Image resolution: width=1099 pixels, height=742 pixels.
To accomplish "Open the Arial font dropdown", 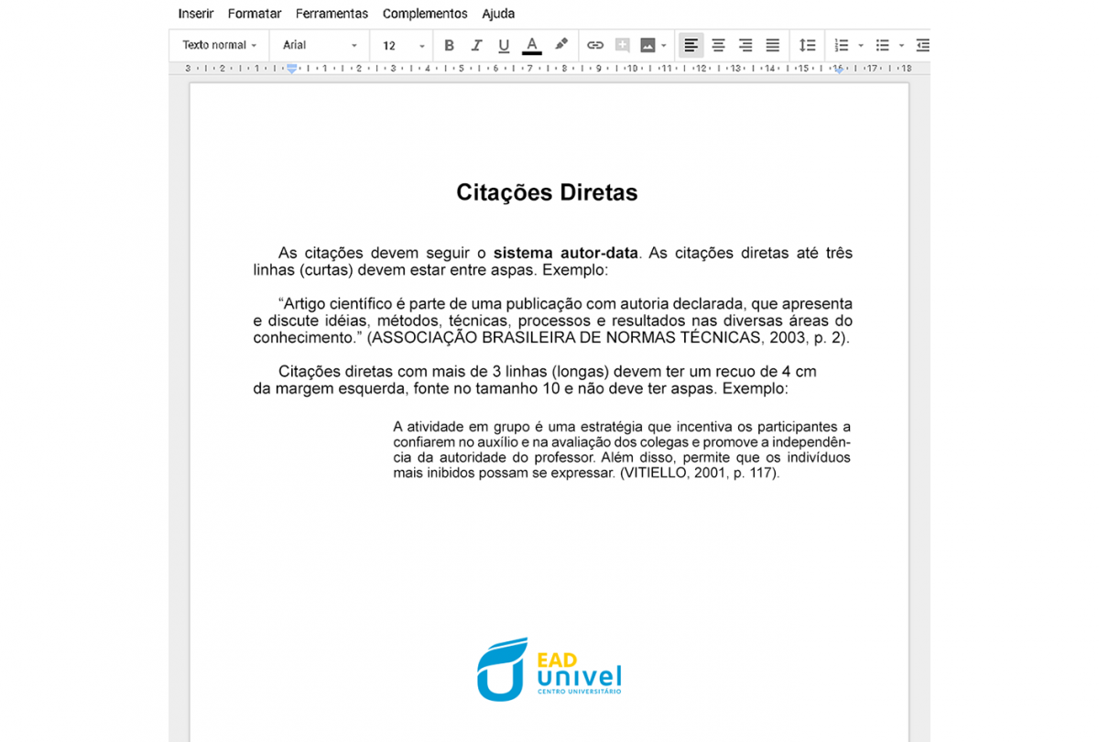I will tap(320, 45).
